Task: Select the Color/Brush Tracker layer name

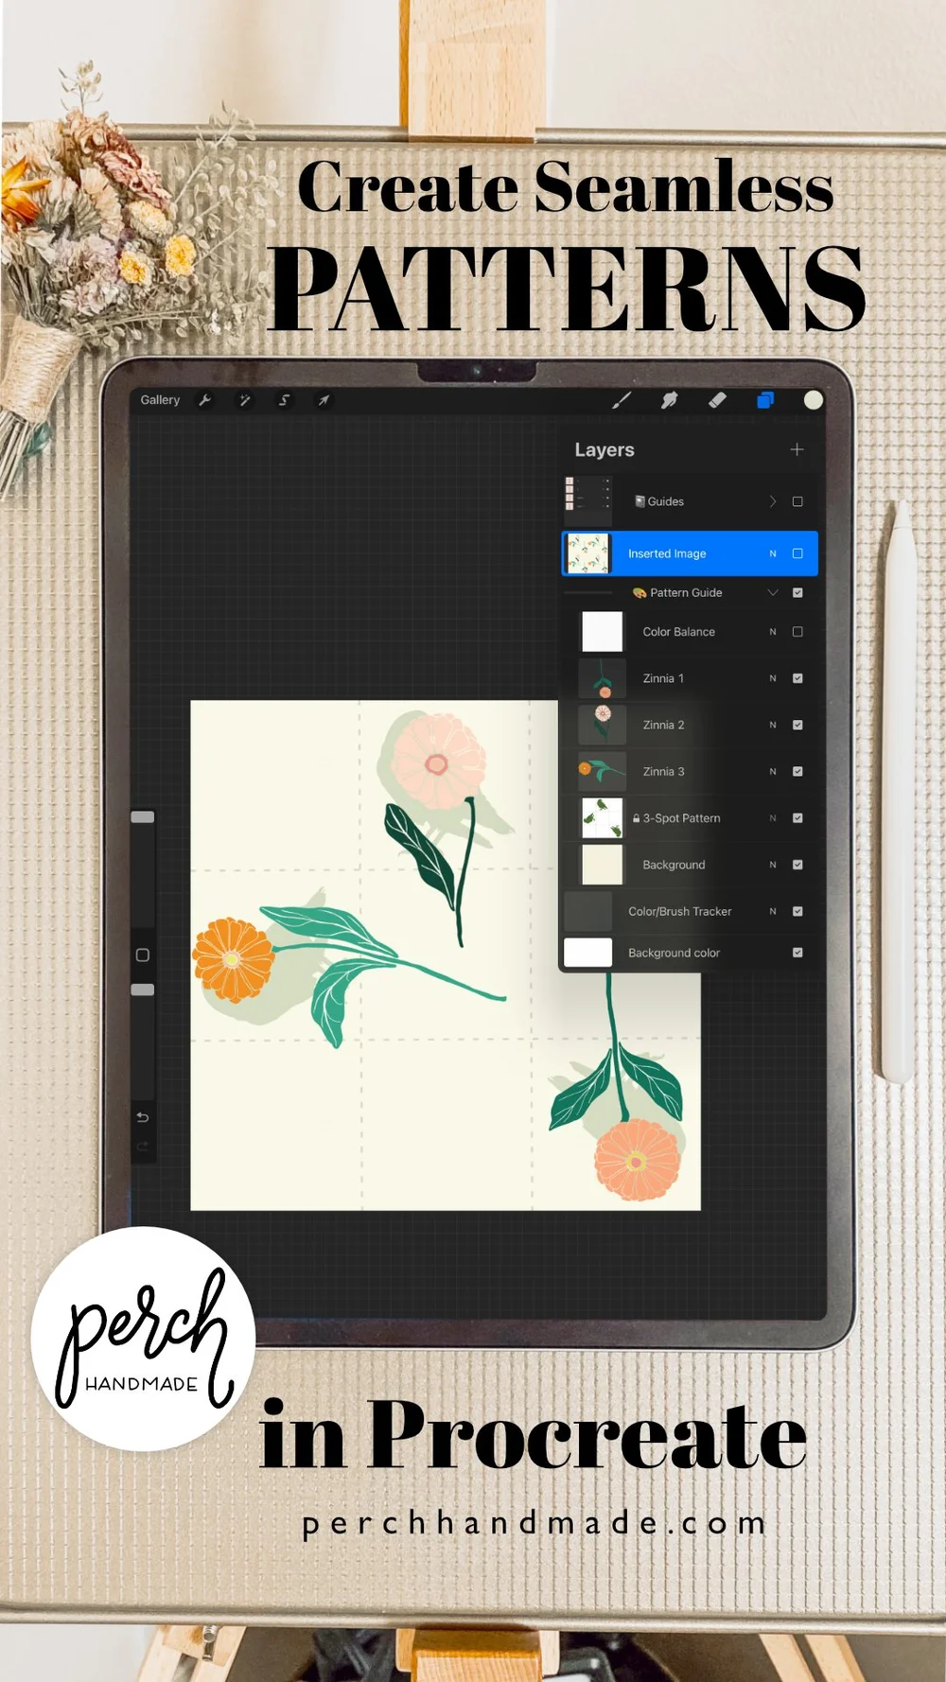Action: coord(679,911)
